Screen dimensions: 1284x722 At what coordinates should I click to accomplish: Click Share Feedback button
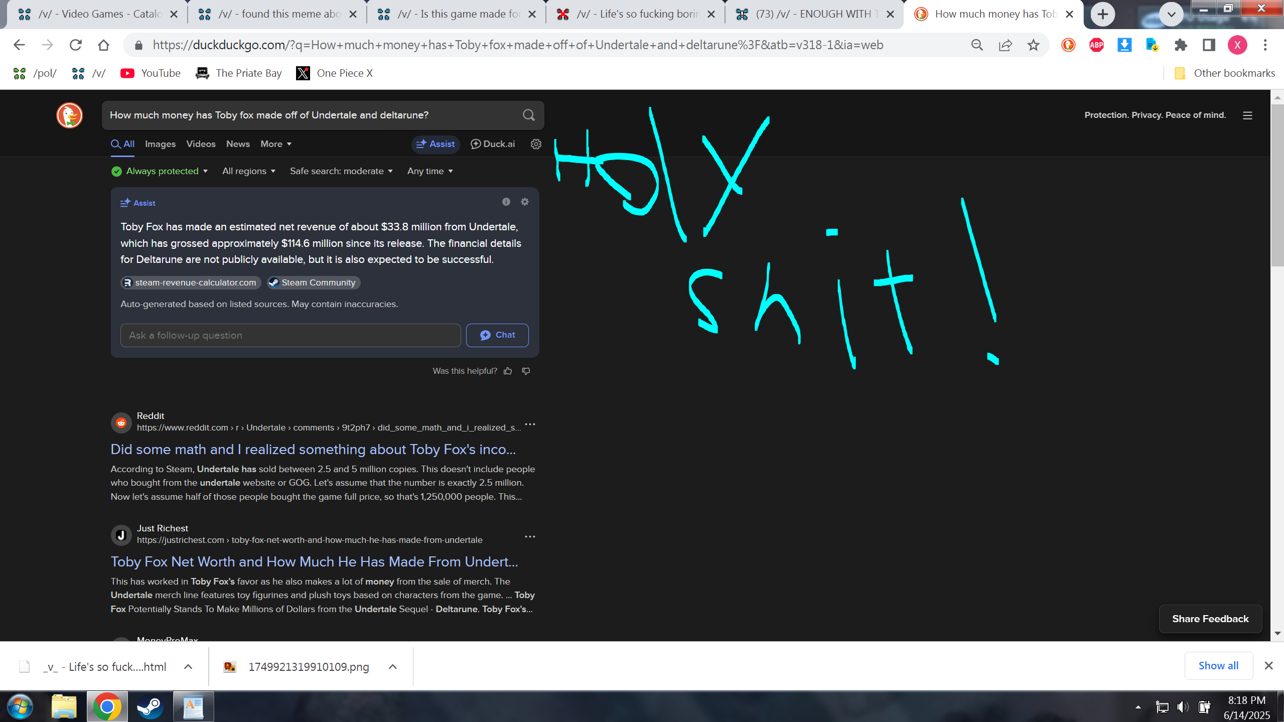tap(1210, 619)
